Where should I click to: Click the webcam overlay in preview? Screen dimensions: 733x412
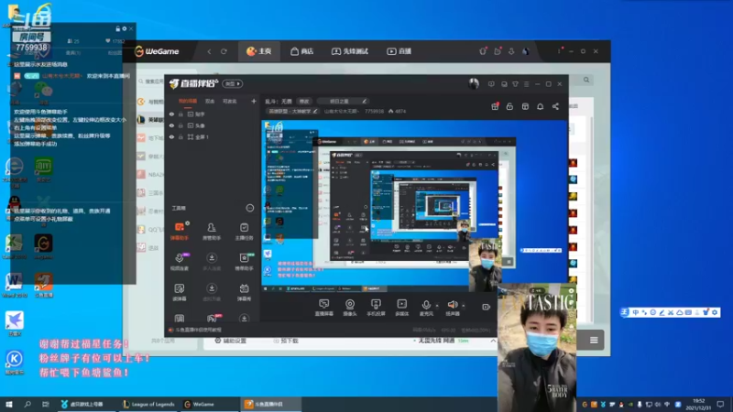pyautogui.click(x=486, y=265)
